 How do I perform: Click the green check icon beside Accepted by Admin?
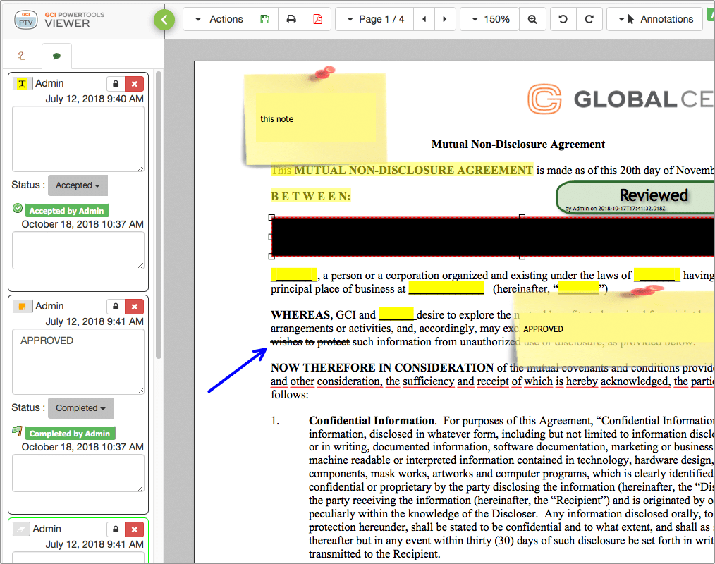[x=18, y=209]
